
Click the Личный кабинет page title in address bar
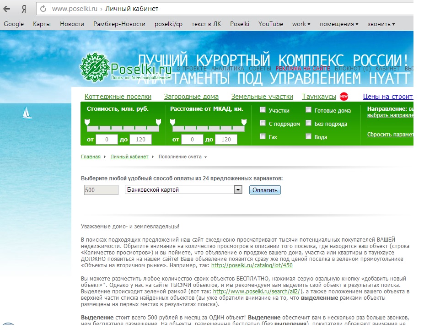point(132,9)
